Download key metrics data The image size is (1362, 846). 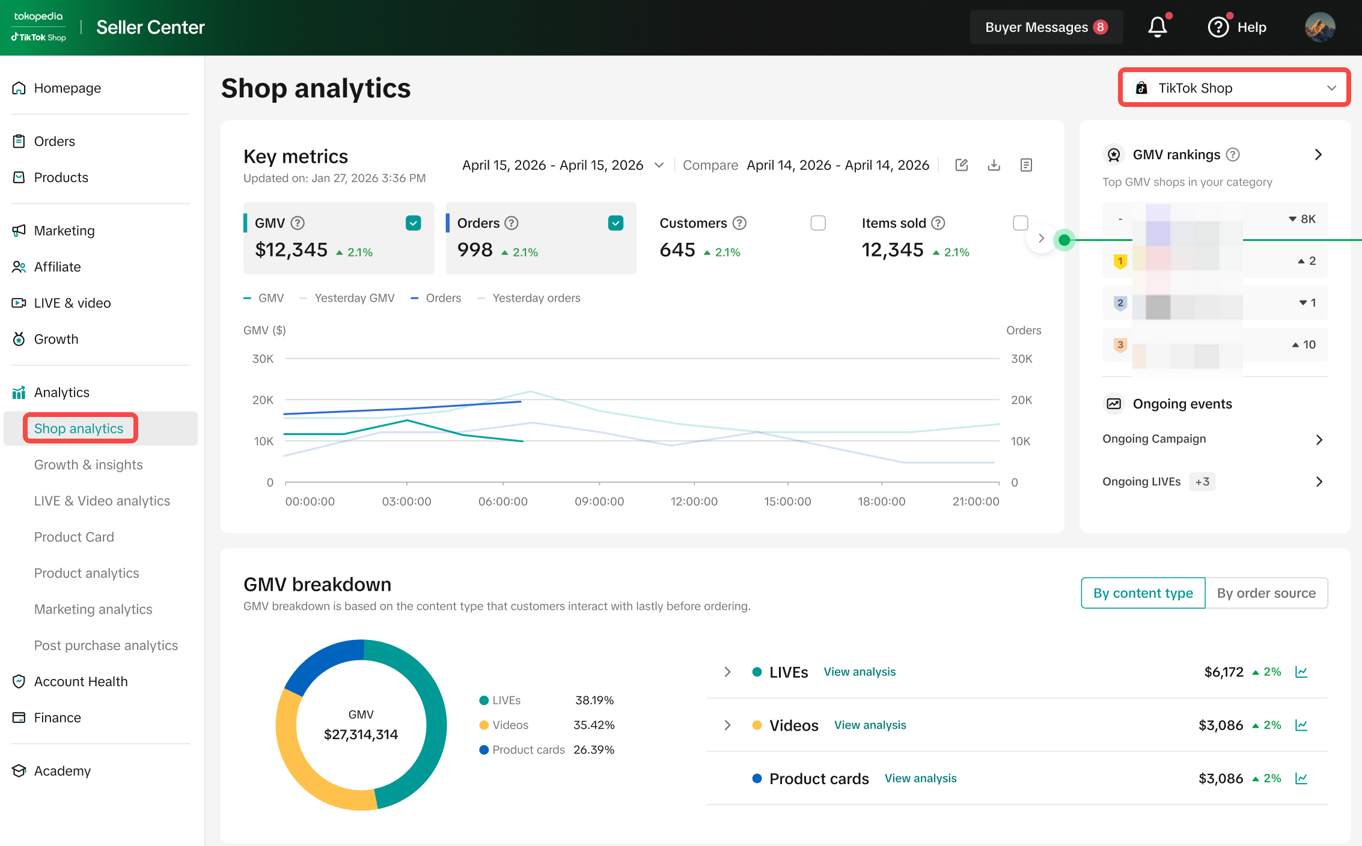click(994, 165)
